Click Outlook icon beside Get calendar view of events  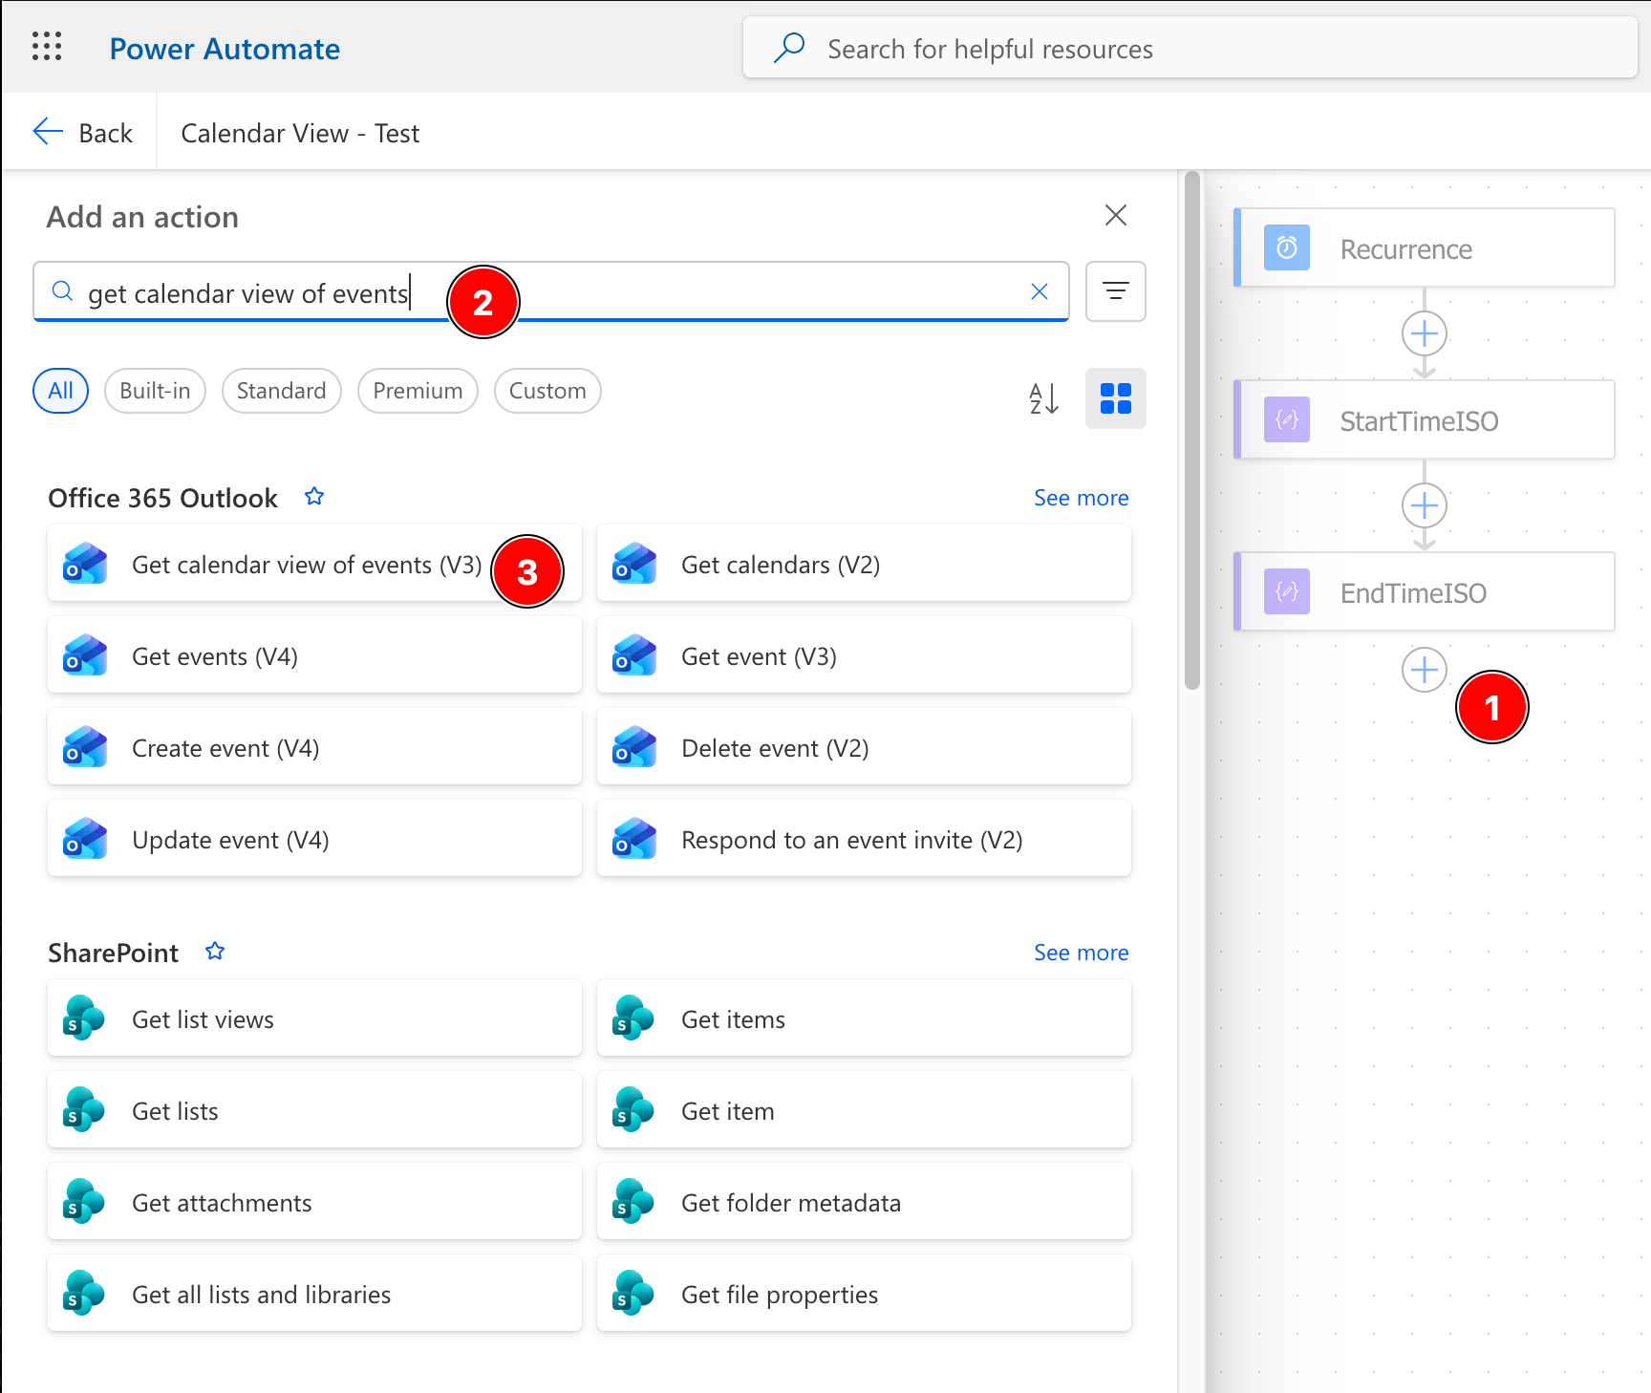click(x=85, y=564)
